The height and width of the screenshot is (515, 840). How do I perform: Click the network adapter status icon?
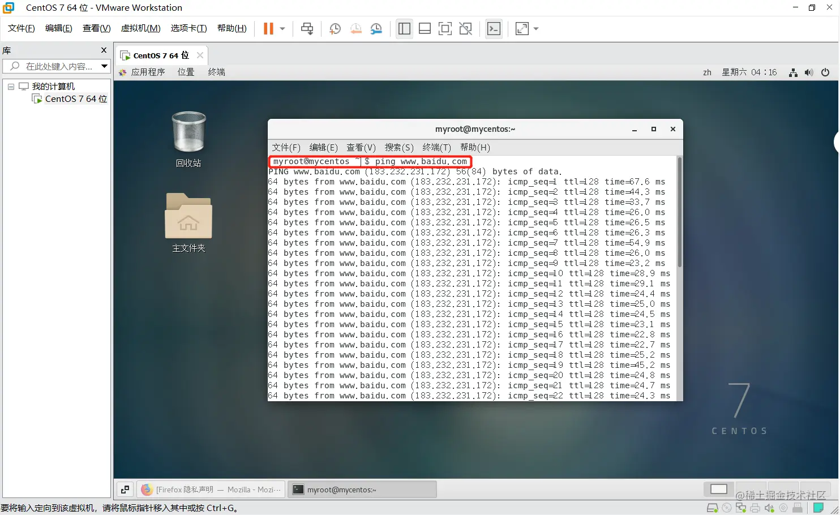(741, 508)
